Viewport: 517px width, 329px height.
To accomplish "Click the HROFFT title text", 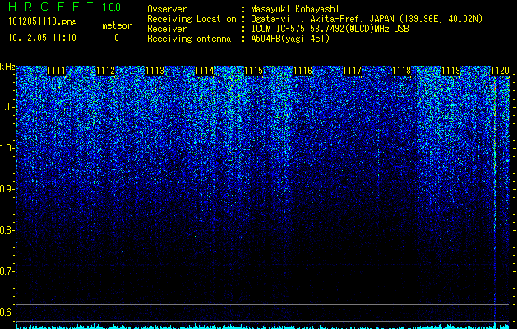I will tap(52, 7).
